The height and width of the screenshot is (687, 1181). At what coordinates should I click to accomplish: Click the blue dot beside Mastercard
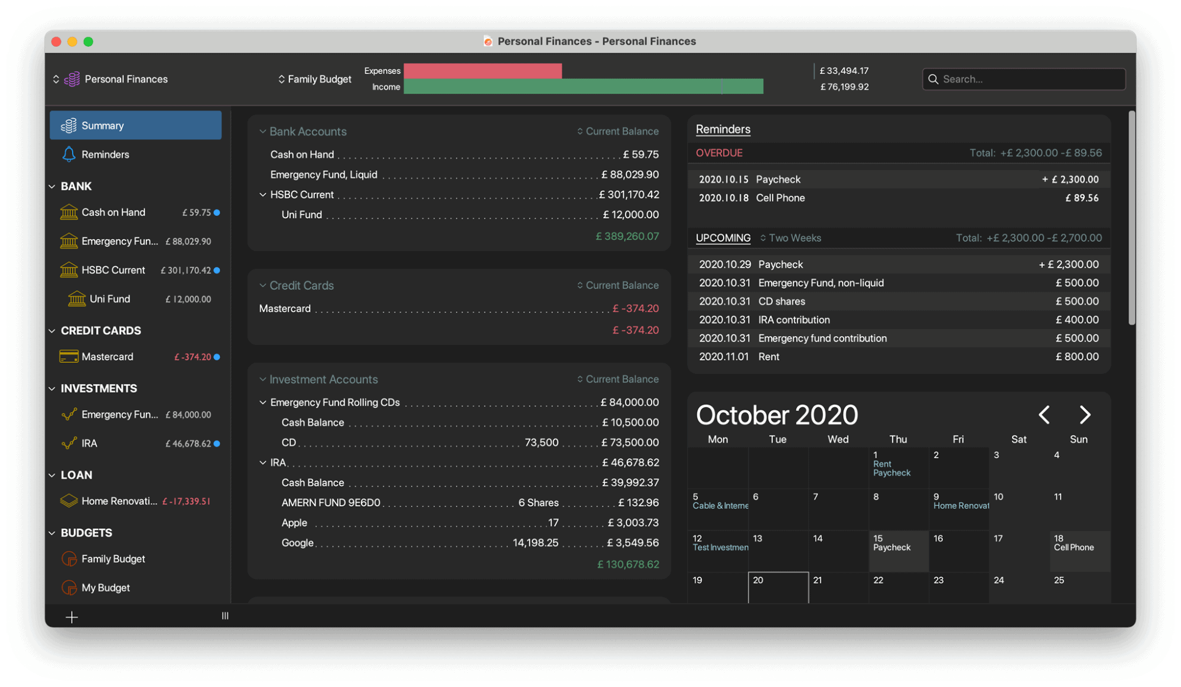click(x=217, y=357)
